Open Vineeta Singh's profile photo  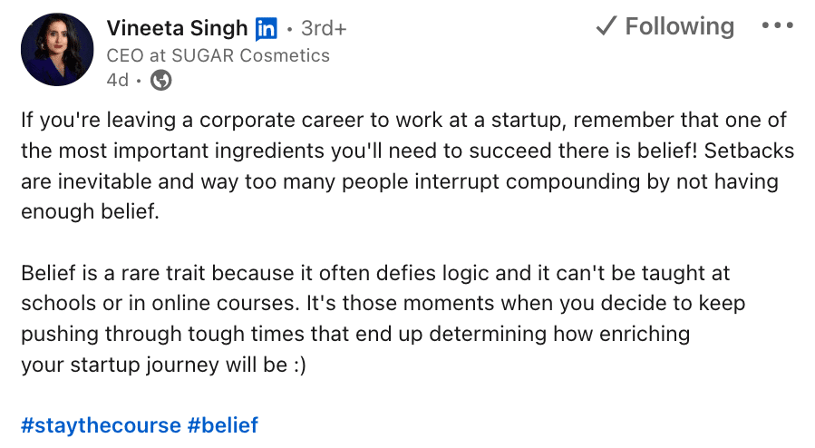(x=56, y=50)
